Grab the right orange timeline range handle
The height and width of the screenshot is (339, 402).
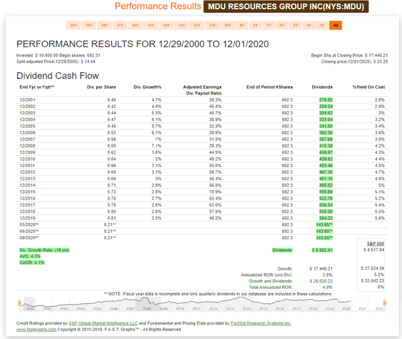click(384, 303)
